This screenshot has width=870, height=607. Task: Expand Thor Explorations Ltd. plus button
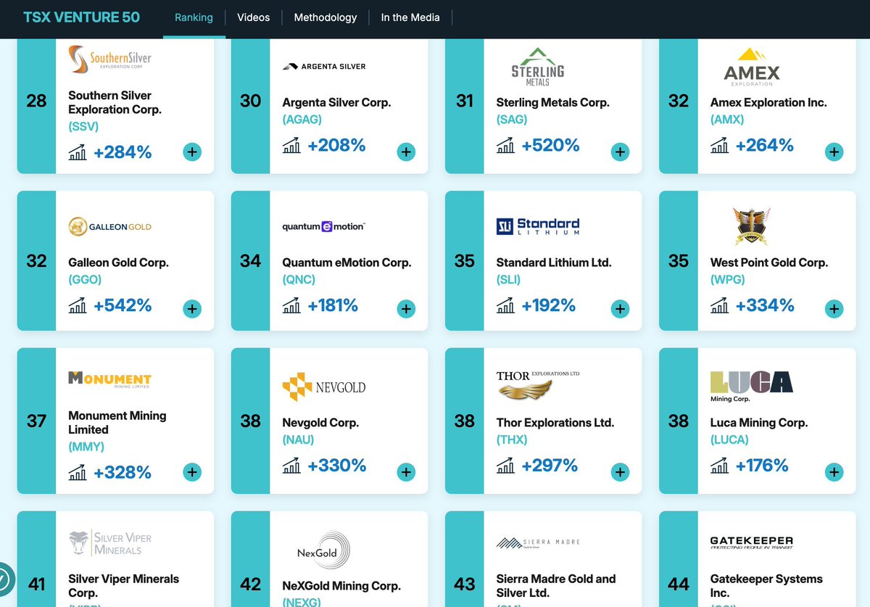[x=620, y=472]
